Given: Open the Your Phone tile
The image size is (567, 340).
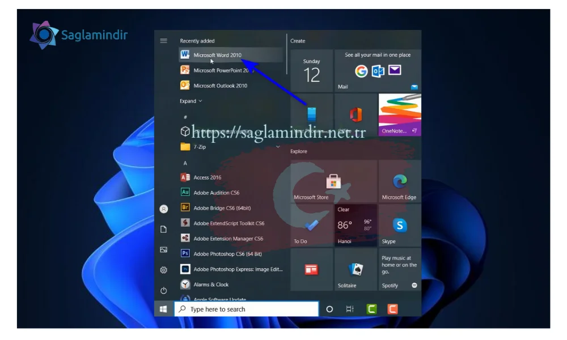Looking at the screenshot, I should tap(311, 114).
